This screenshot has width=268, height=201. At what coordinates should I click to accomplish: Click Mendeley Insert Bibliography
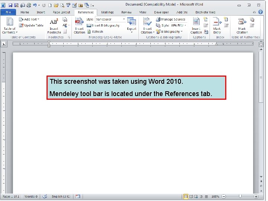(x=103, y=25)
